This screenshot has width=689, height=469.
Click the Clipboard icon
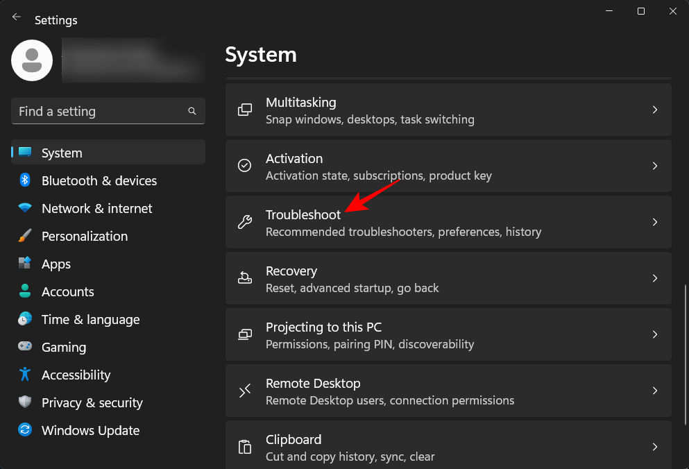click(x=244, y=447)
